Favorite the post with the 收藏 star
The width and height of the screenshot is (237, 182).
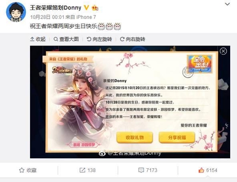point(28,170)
